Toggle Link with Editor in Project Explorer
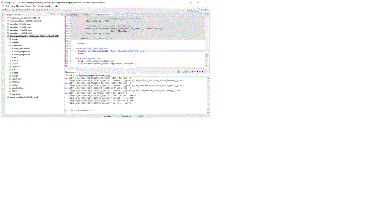386x217 pixels. 54,14
